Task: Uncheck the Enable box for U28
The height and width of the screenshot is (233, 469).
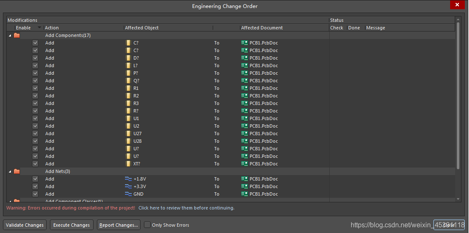Action: [x=35, y=141]
